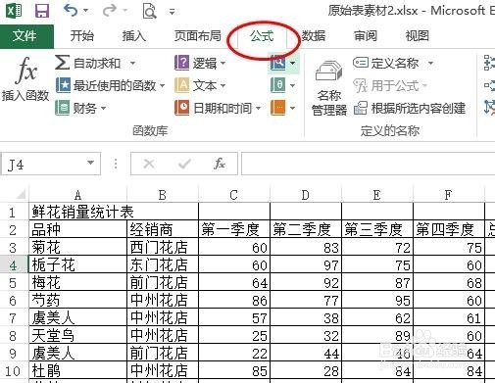Click Remove Arrows icon in ribbon

point(489,108)
